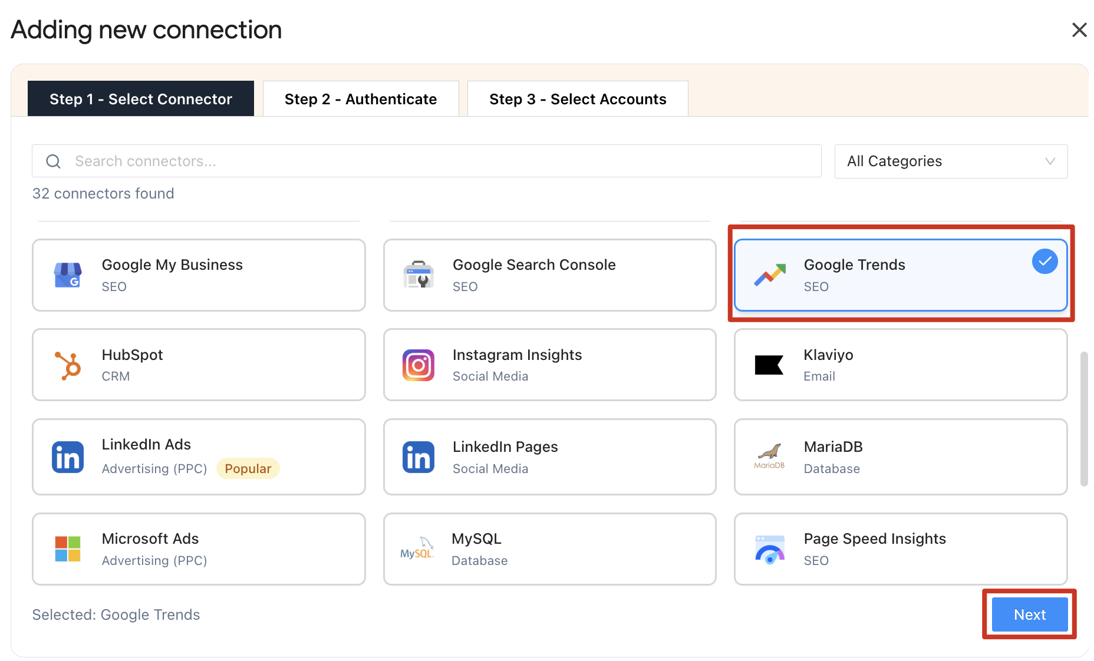Expand categories list via chevron arrow
1094x661 pixels.
(1050, 161)
